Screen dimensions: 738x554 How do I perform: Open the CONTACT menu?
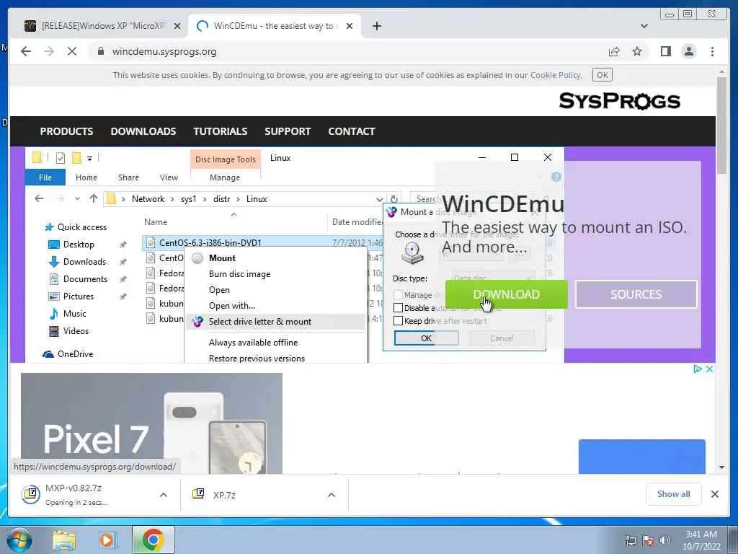[x=352, y=131]
